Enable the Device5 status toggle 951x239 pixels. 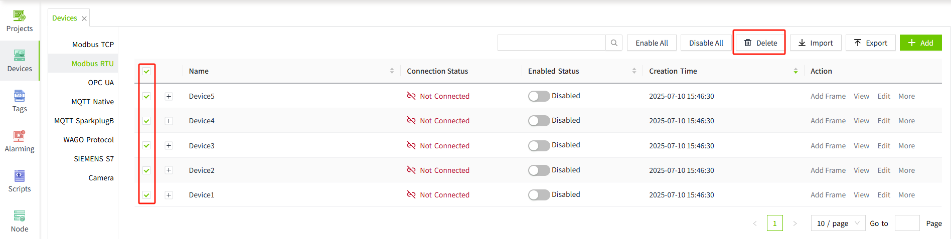click(539, 96)
